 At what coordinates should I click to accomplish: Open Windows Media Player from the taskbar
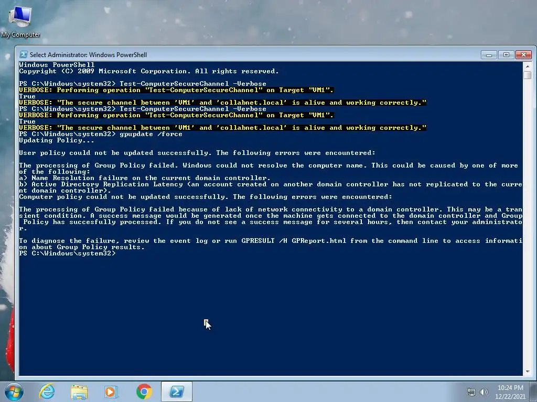click(x=111, y=392)
